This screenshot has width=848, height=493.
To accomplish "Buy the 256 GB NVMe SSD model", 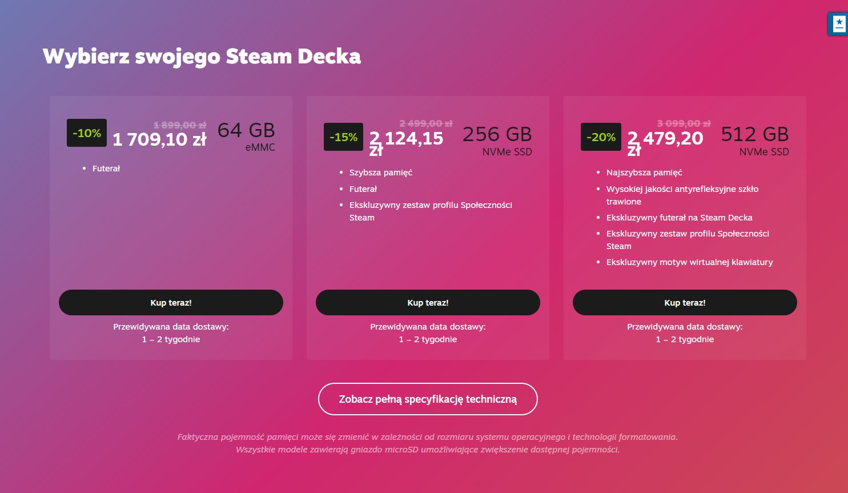I will click(428, 303).
